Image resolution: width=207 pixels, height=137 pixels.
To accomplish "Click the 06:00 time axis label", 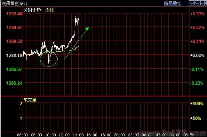I will pyautogui.click(x=23, y=135).
